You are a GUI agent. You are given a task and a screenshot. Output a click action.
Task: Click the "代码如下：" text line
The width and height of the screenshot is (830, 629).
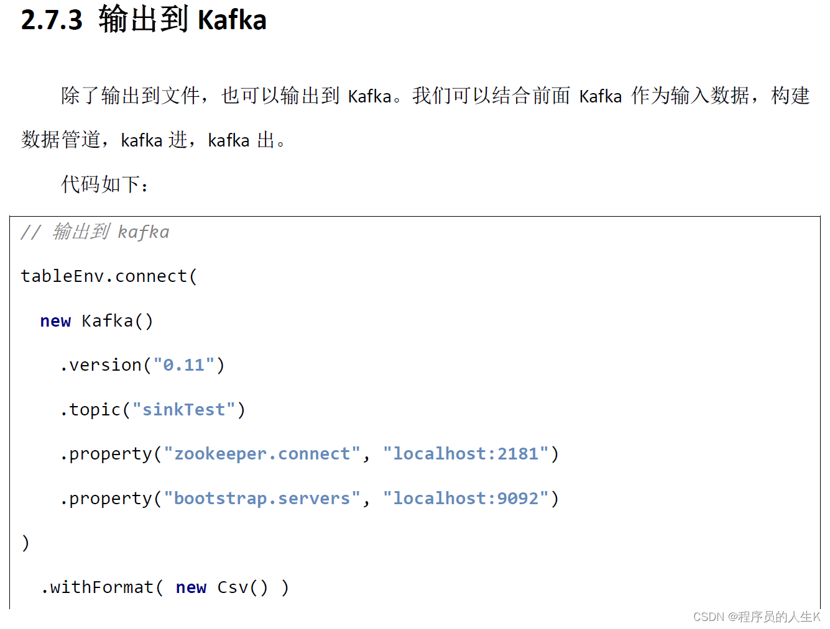(105, 184)
